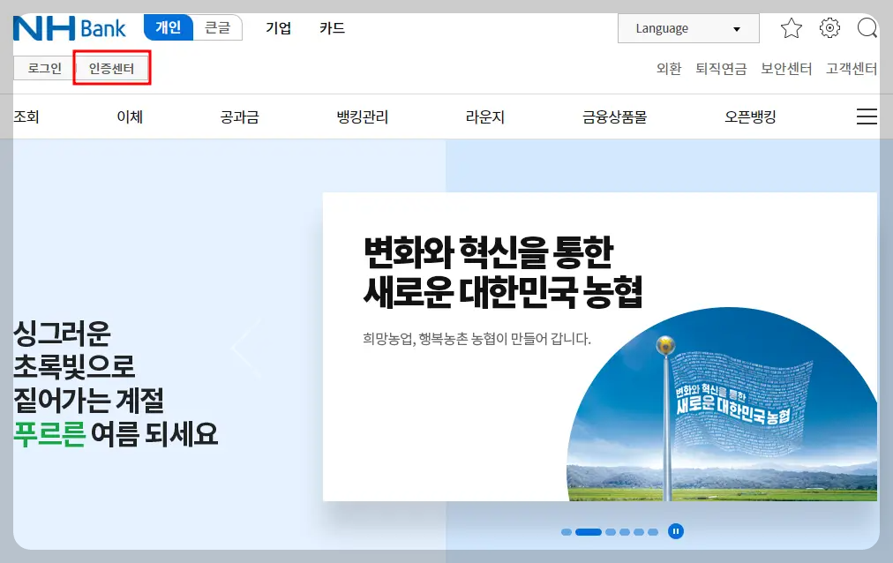Click the search magnifier icon
The width and height of the screenshot is (893, 563).
pos(867,27)
